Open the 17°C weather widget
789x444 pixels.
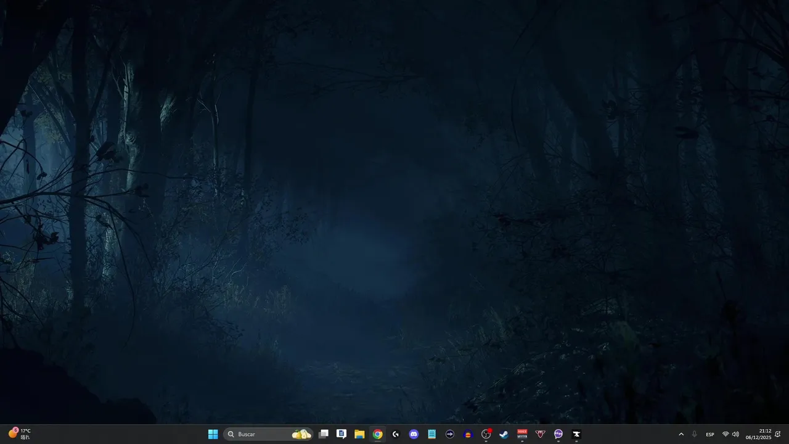point(19,434)
